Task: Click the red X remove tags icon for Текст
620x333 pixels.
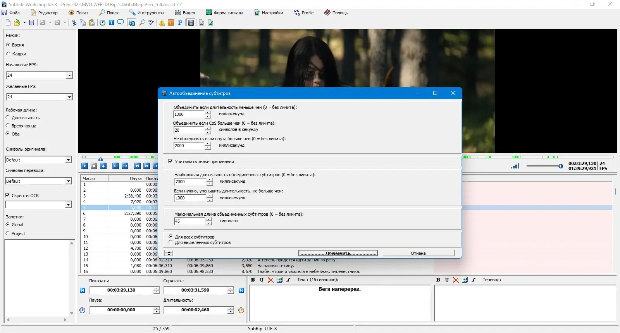Action: 270,280
